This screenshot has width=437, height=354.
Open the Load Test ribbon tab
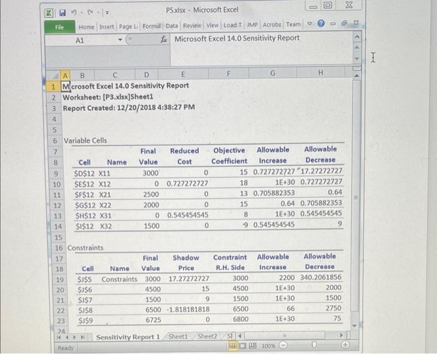point(232,25)
